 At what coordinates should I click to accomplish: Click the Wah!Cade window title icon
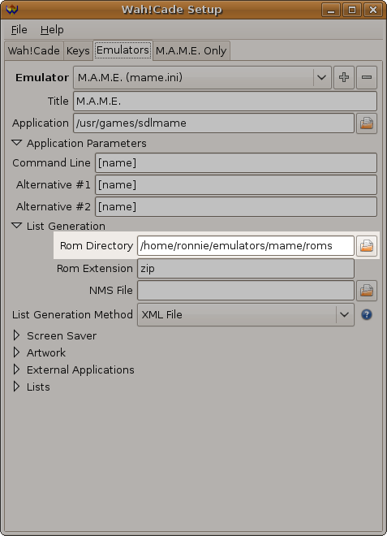[12, 9]
